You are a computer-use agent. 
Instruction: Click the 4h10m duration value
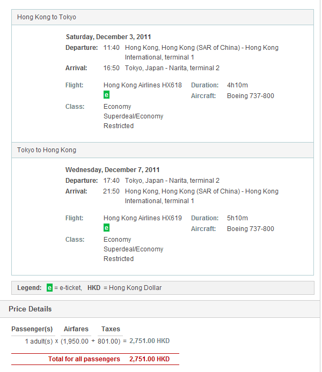(x=237, y=85)
